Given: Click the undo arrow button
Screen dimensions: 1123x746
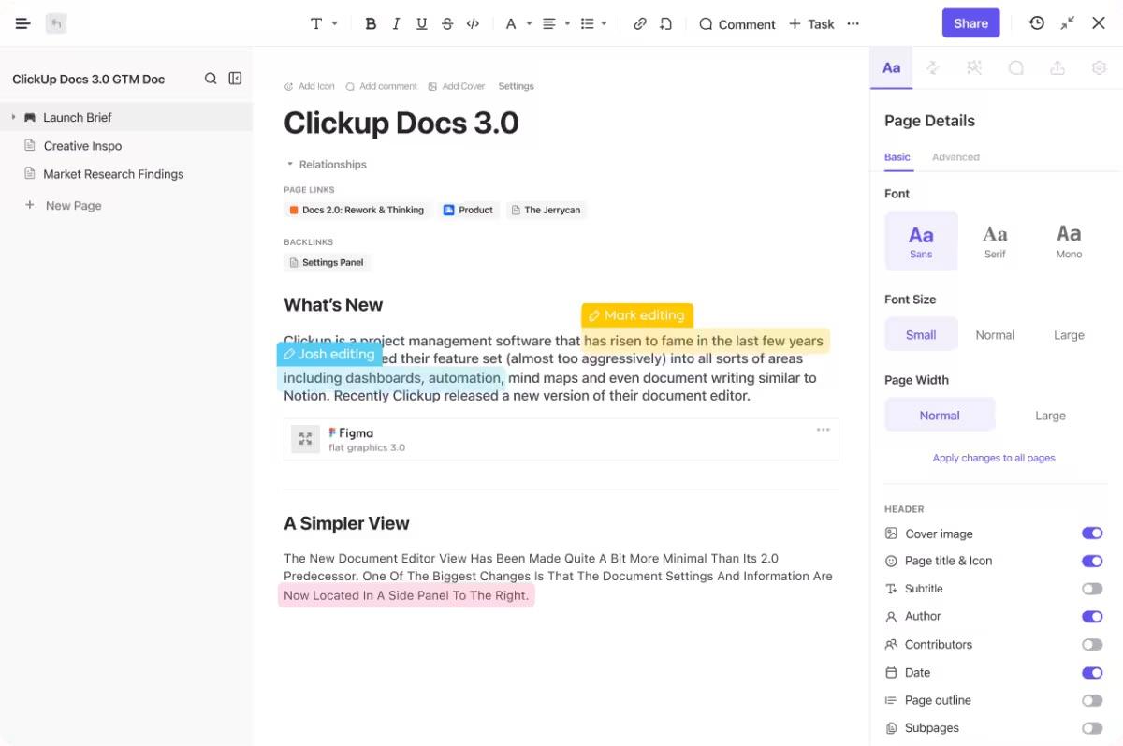Looking at the screenshot, I should 56,23.
